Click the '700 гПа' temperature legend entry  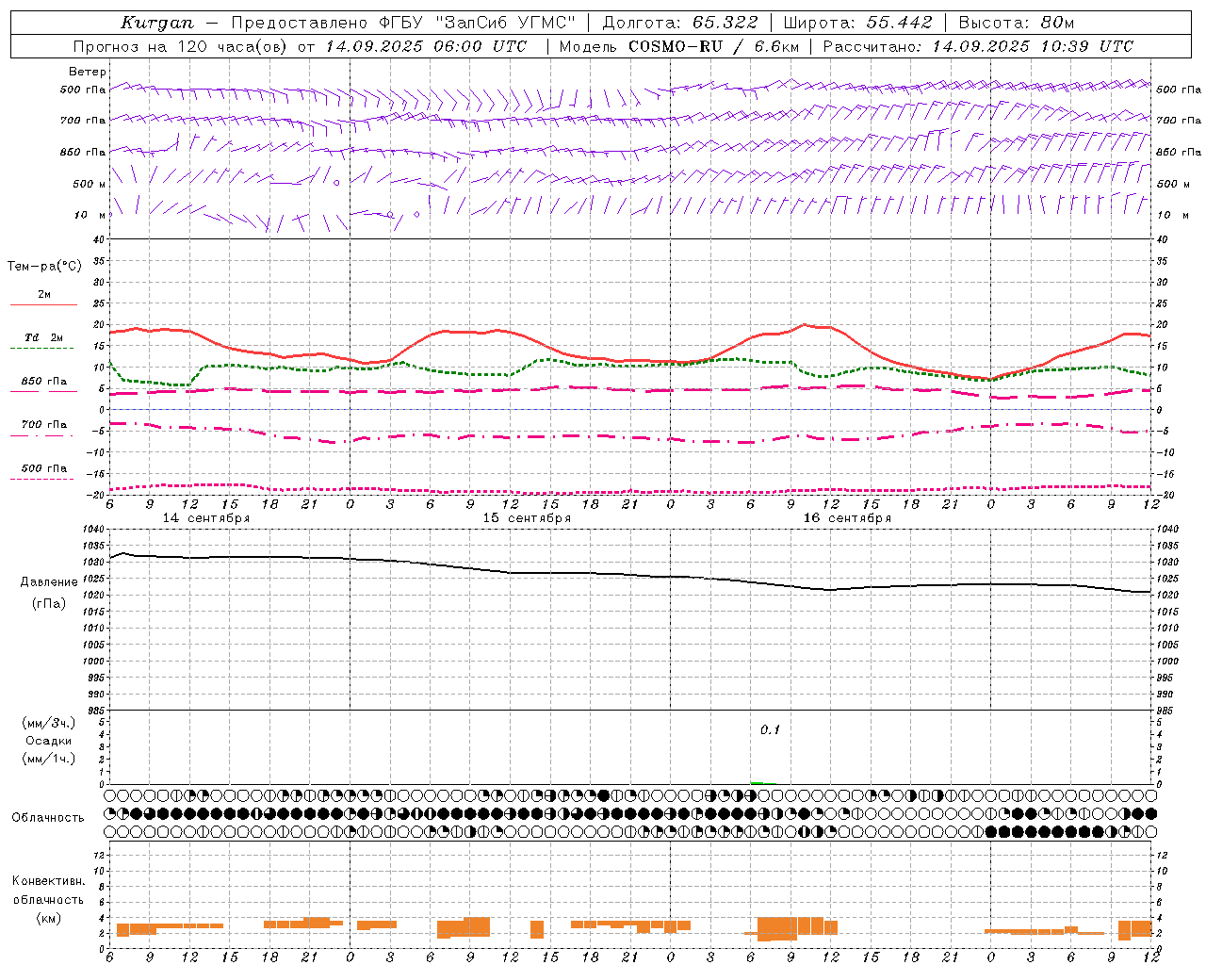click(x=44, y=425)
